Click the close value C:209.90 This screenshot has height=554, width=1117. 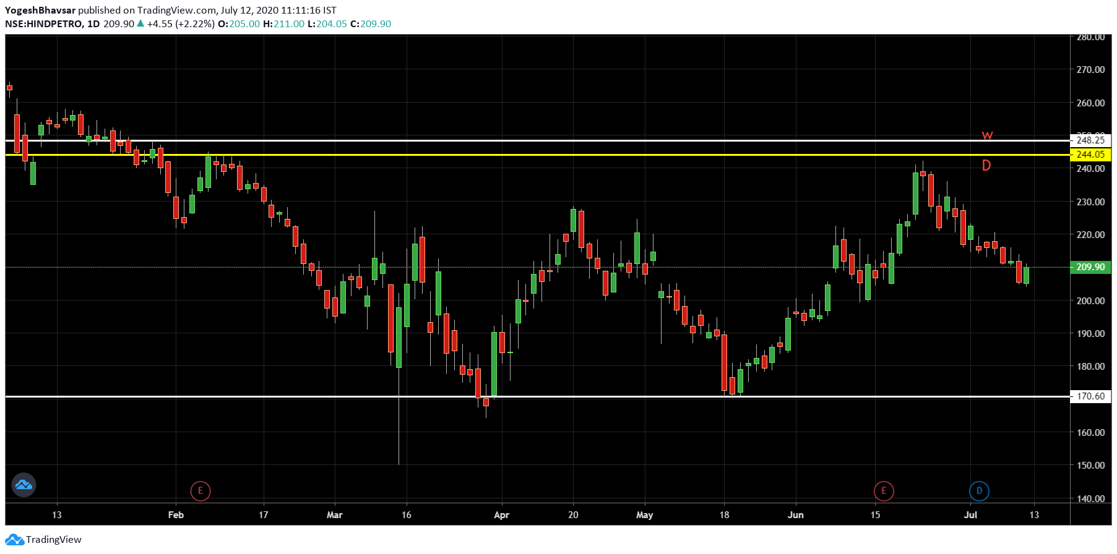coord(371,23)
